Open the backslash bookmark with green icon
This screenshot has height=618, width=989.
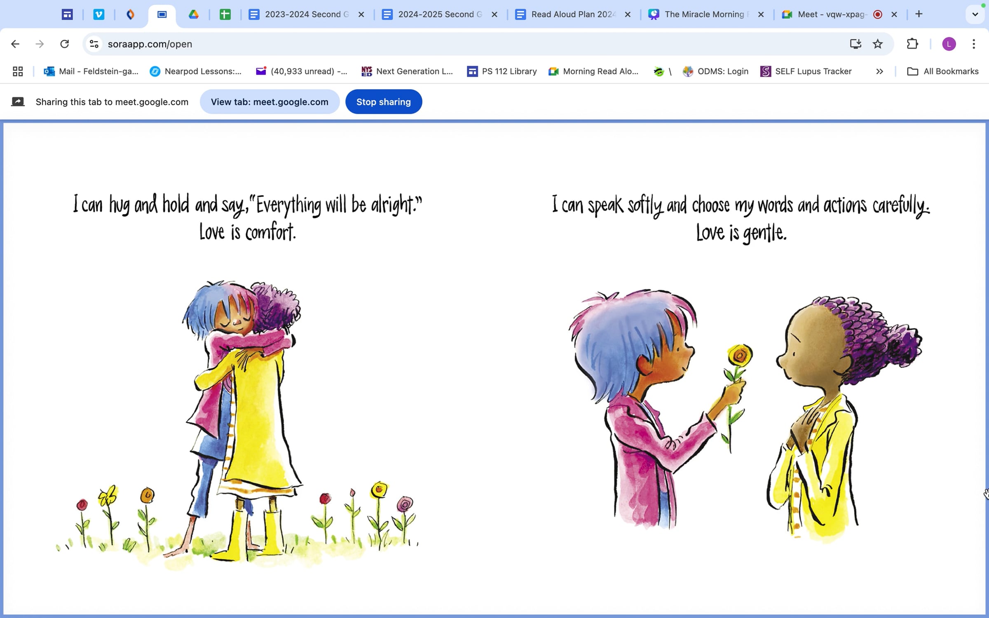tap(663, 71)
